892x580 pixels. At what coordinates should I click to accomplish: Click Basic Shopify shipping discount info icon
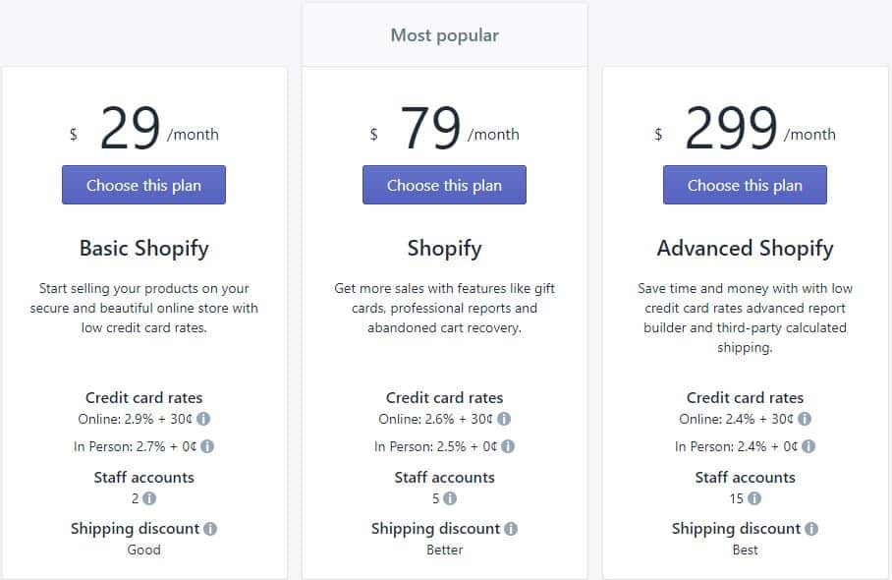pyautogui.click(x=210, y=529)
